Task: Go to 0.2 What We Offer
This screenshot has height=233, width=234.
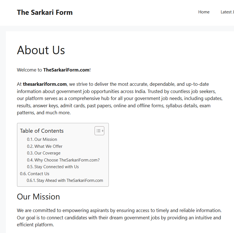Action: click(x=45, y=146)
